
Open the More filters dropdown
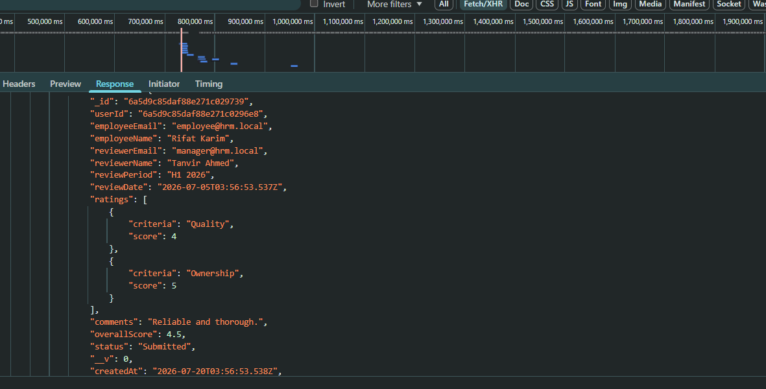point(394,5)
